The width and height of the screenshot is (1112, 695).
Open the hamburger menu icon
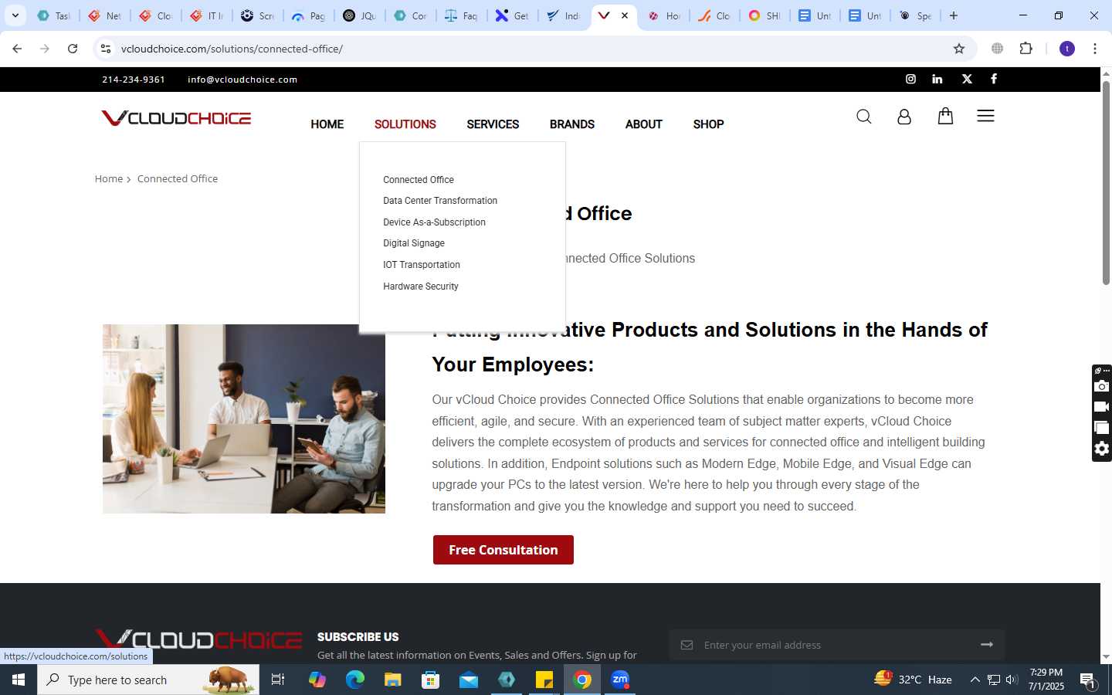pos(985,116)
